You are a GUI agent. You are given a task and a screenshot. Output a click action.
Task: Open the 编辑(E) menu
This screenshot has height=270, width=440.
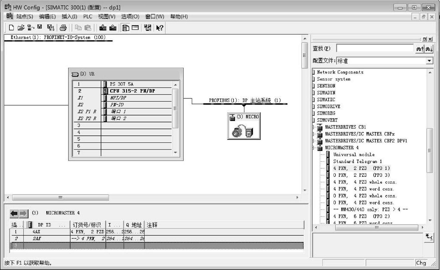(x=47, y=17)
